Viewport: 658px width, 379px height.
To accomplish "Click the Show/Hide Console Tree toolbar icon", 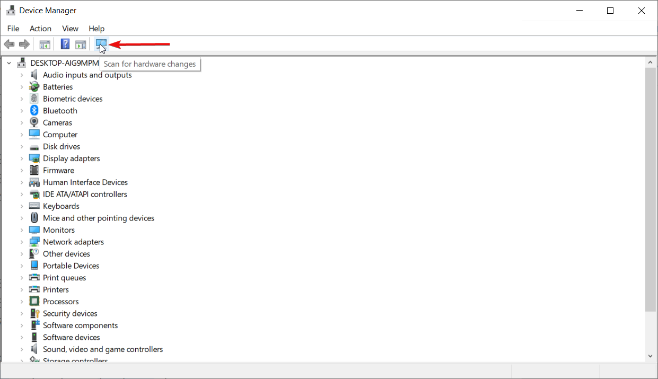I will point(45,45).
